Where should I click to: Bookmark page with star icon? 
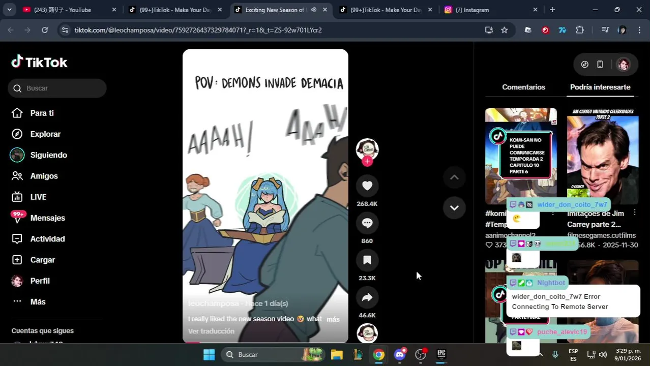pos(504,30)
